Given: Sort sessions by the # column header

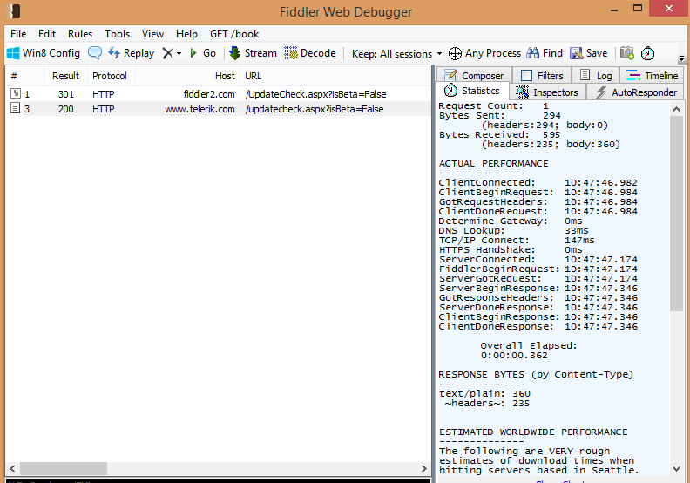Looking at the screenshot, I should click(24, 76).
